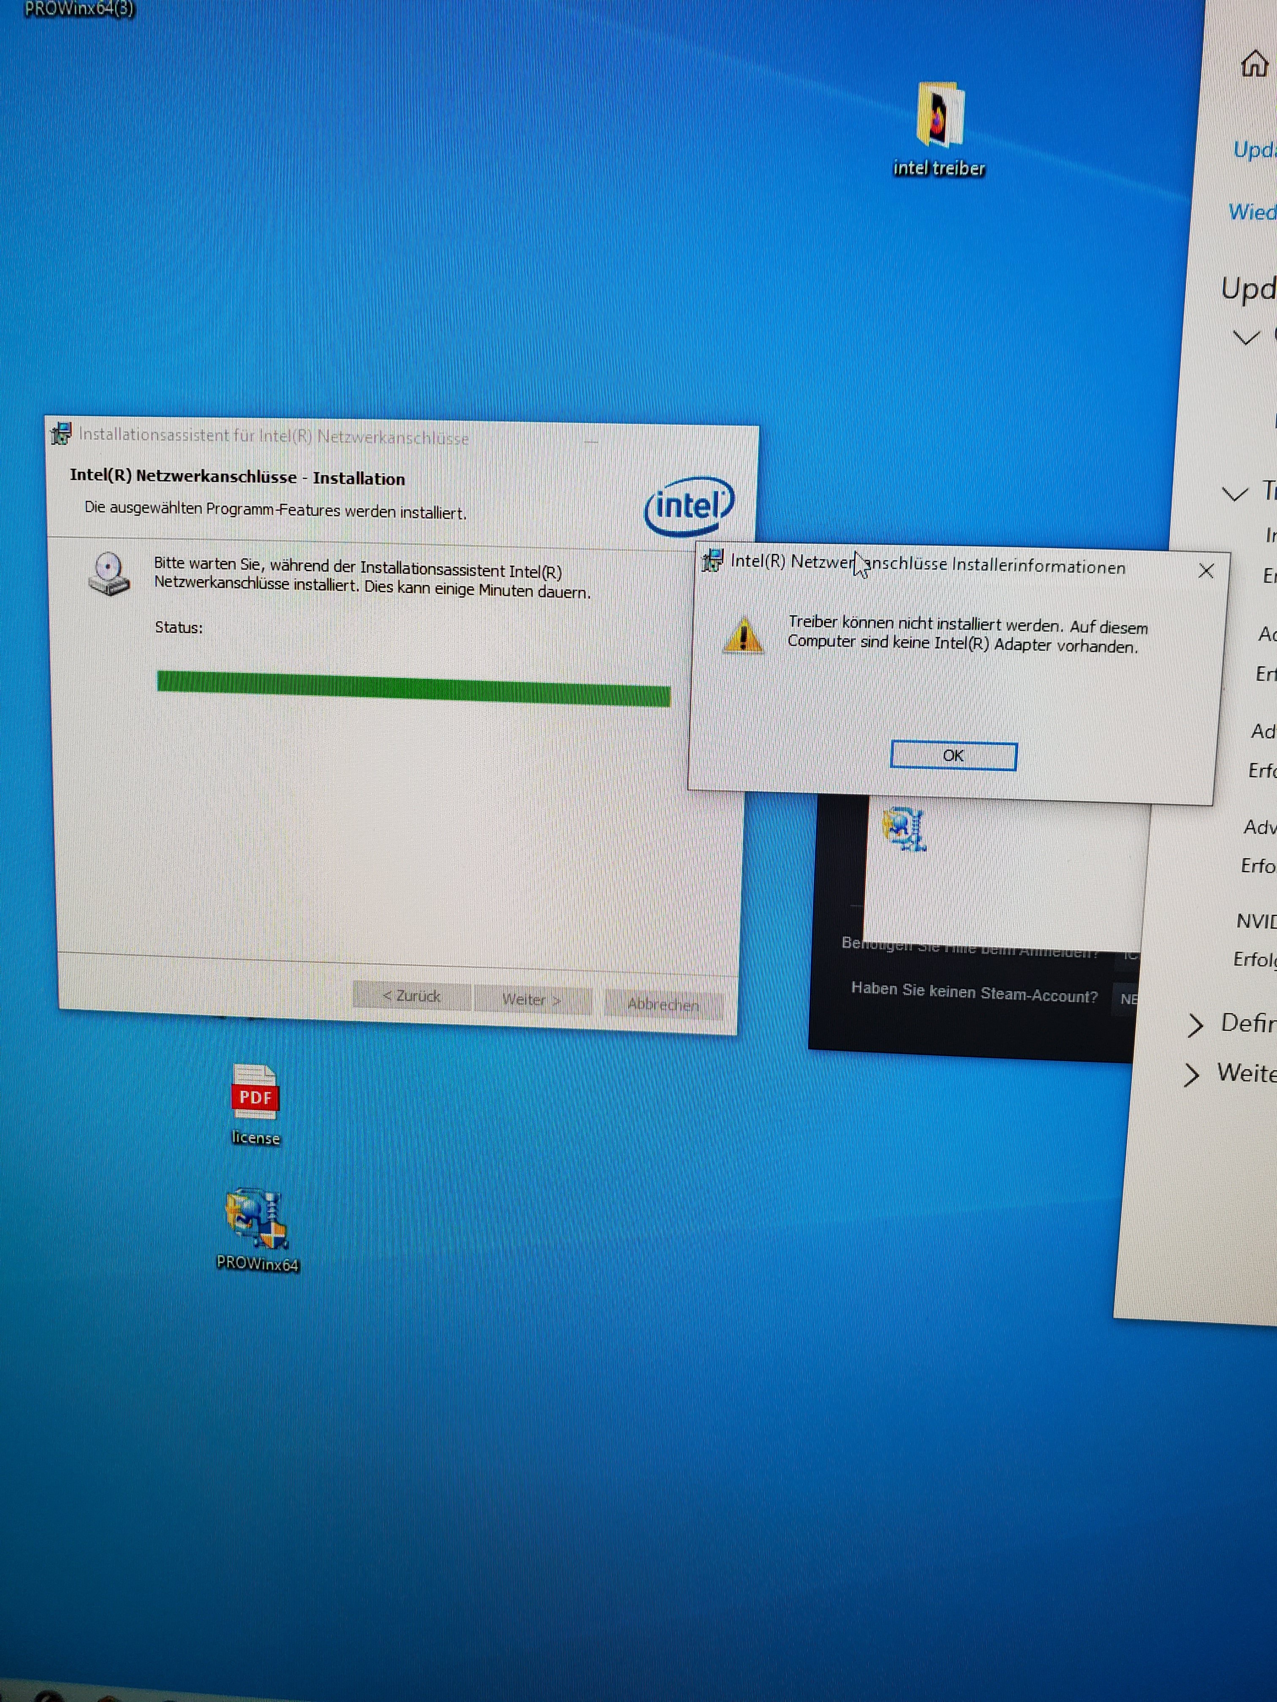The height and width of the screenshot is (1702, 1277).
Task: Collapse the Tr... updates section chevron
Action: click(1235, 493)
